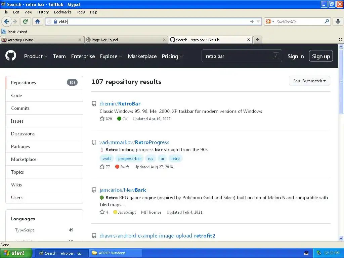The height and width of the screenshot is (258, 344).
Task: Open the home page via house icon
Action: pos(38,21)
